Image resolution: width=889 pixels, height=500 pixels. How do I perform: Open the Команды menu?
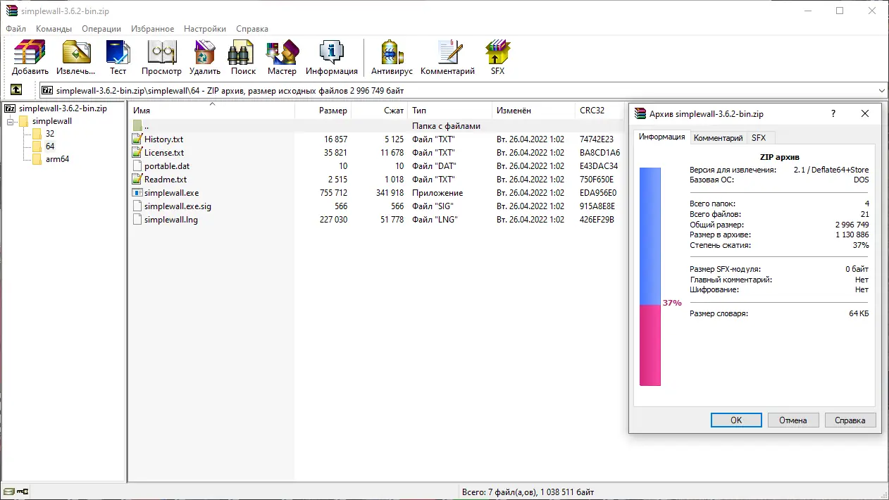[x=54, y=29]
